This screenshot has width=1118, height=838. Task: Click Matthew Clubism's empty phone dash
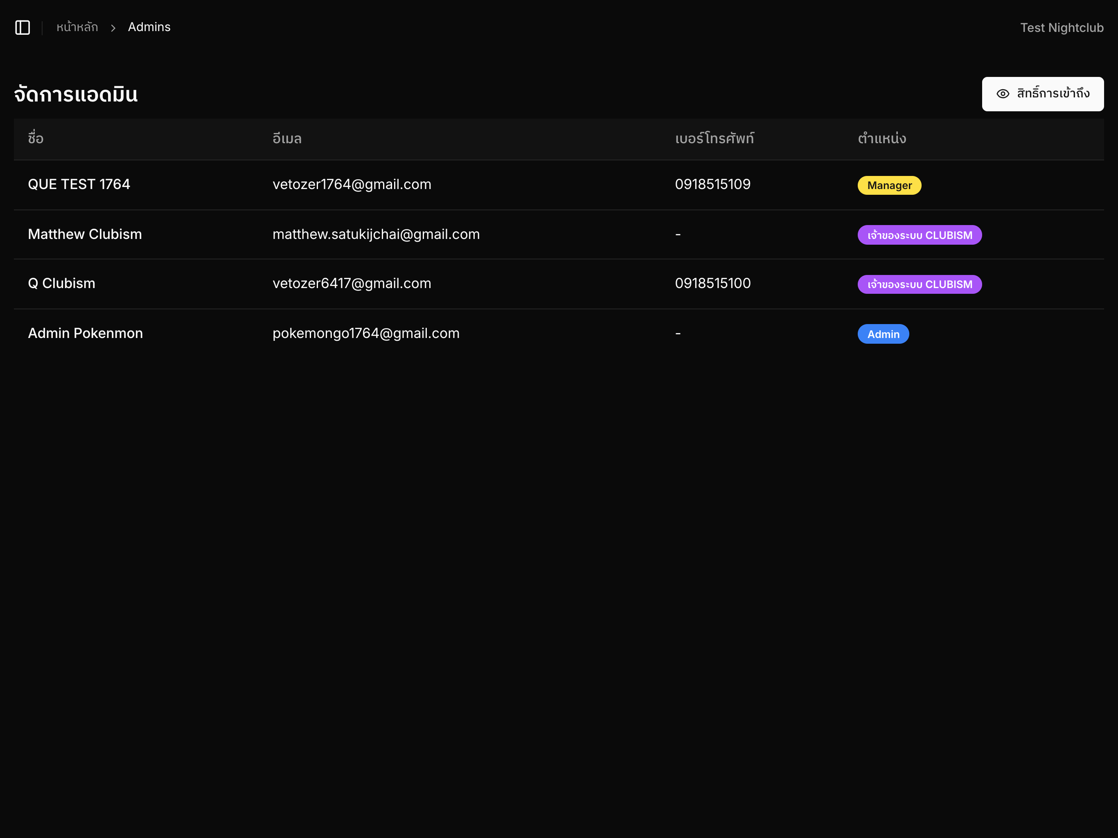point(678,234)
